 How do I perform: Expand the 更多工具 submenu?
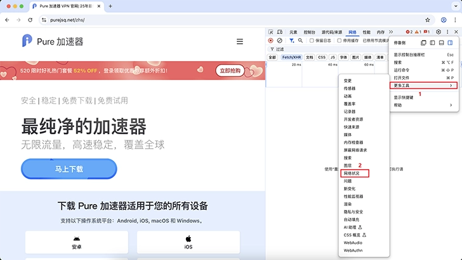[423, 85]
